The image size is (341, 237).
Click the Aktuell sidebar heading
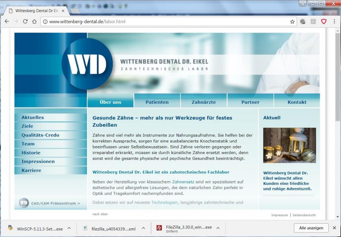pyautogui.click(x=272, y=118)
